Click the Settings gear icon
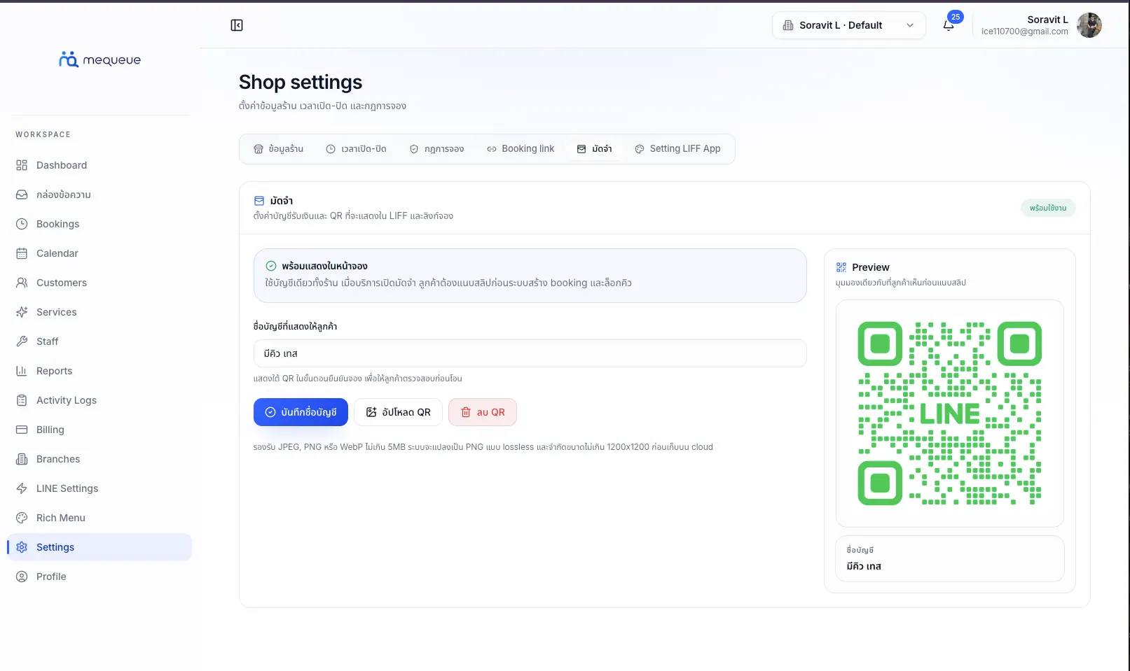This screenshot has width=1130, height=671. pos(22,547)
